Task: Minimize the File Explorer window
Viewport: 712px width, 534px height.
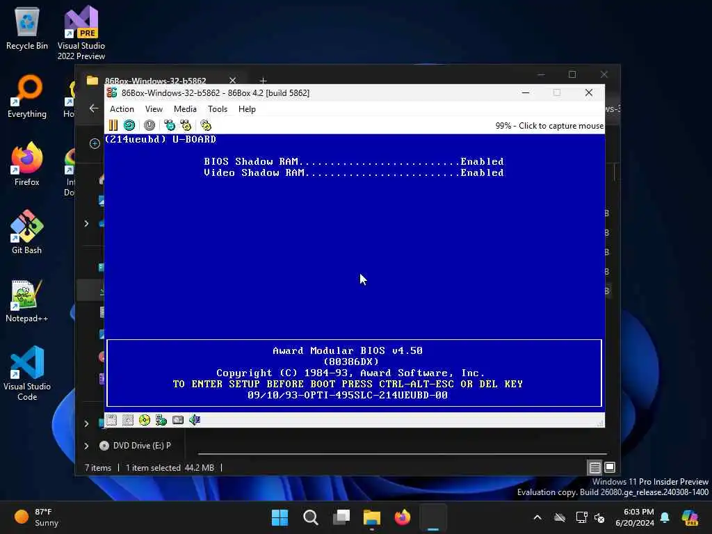Action: 541,74
